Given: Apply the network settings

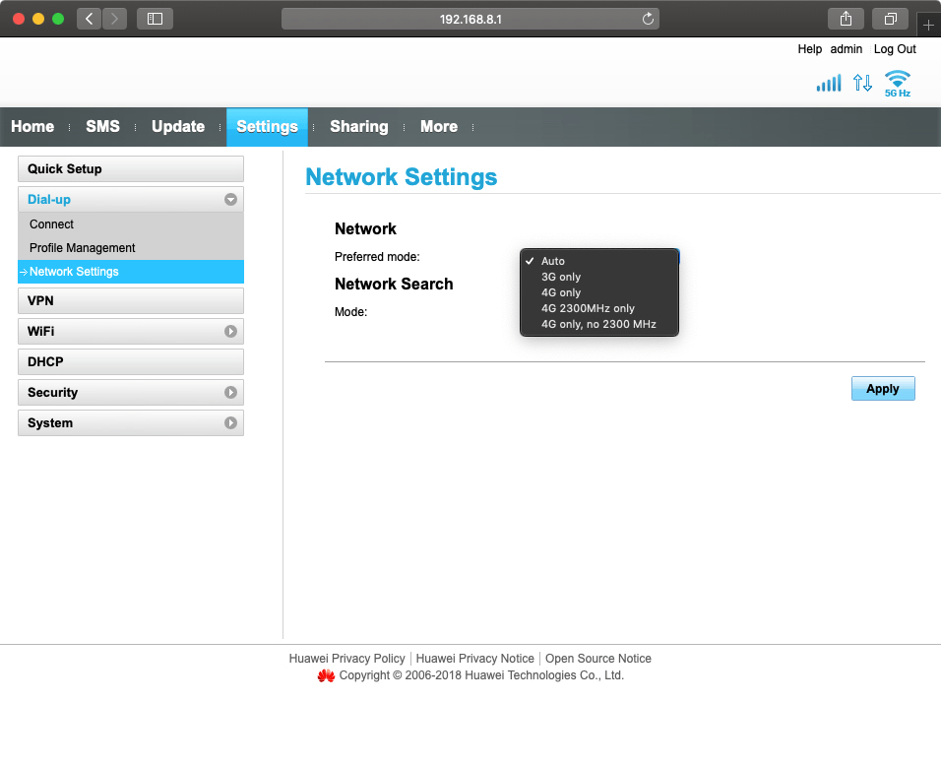Looking at the screenshot, I should coord(882,388).
